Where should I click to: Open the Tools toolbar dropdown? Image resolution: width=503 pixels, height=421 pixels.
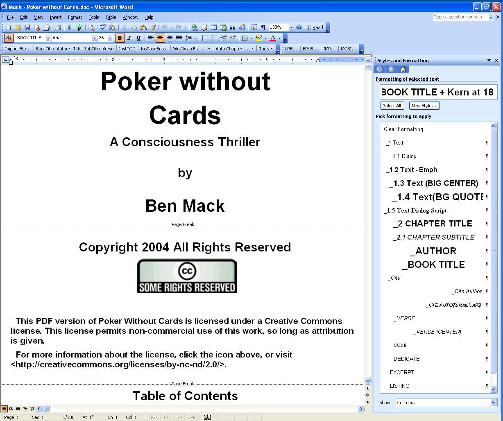click(266, 49)
